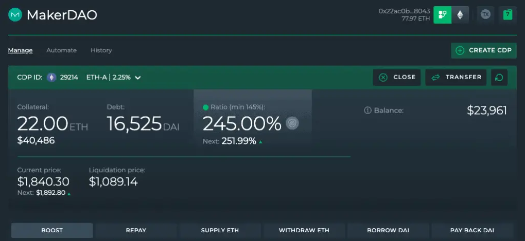The height and width of the screenshot is (241, 525).
Task: Expand the ETH-A CDP selector dropdown
Action: point(138,78)
